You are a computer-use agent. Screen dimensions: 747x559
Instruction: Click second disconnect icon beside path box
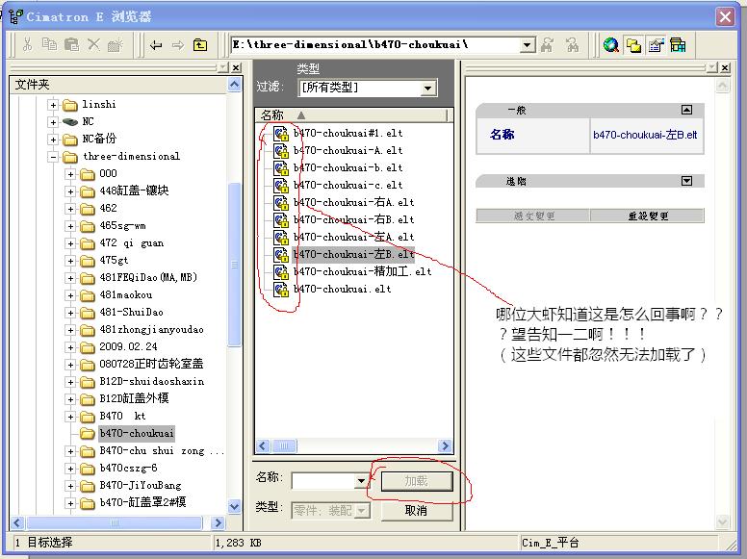coord(572,45)
